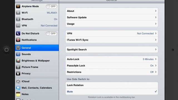Image resolution: width=178 pixels, height=100 pixels.
Task: Tap the Picture Frame icon
Action: pyautogui.click(x=18, y=67)
